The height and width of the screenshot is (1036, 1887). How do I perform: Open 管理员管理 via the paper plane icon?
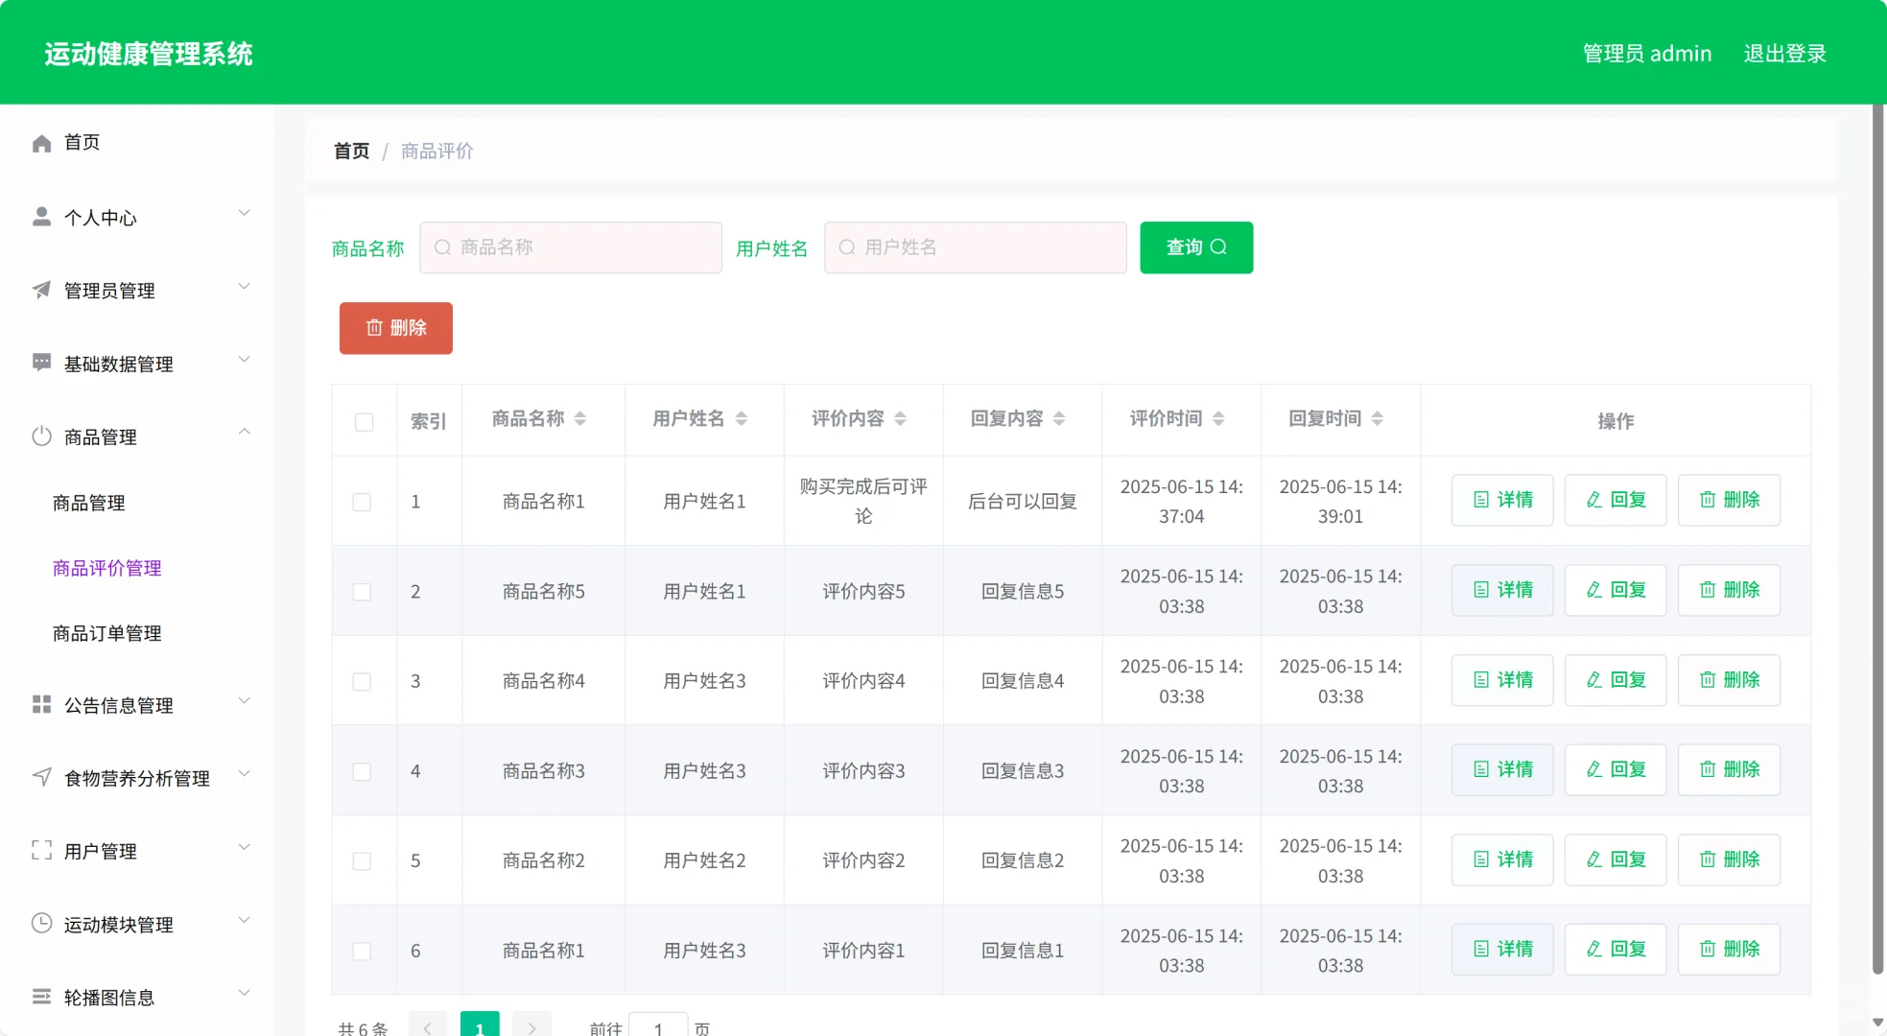pyautogui.click(x=41, y=290)
